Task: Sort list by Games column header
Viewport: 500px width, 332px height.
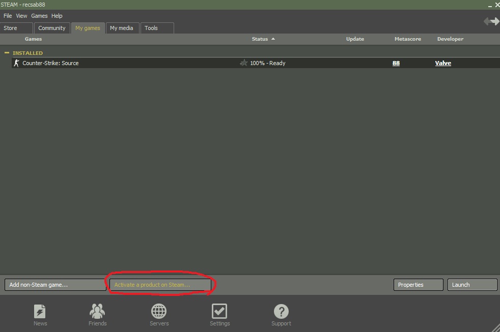Action: point(33,39)
